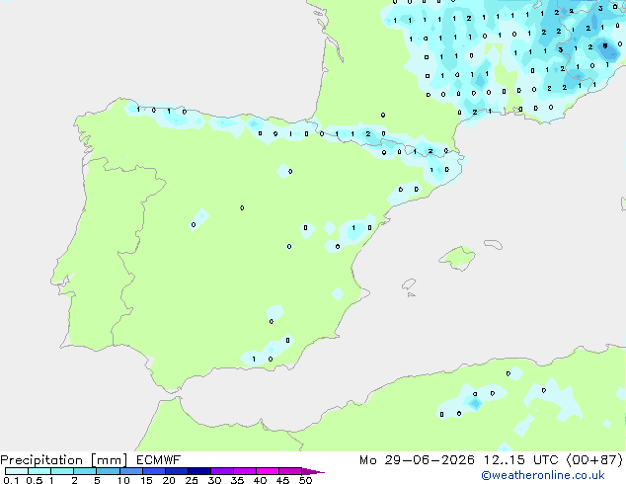Click the '0.5' legend scale label
The height and width of the screenshot is (484, 626).
pyautogui.click(x=35, y=480)
